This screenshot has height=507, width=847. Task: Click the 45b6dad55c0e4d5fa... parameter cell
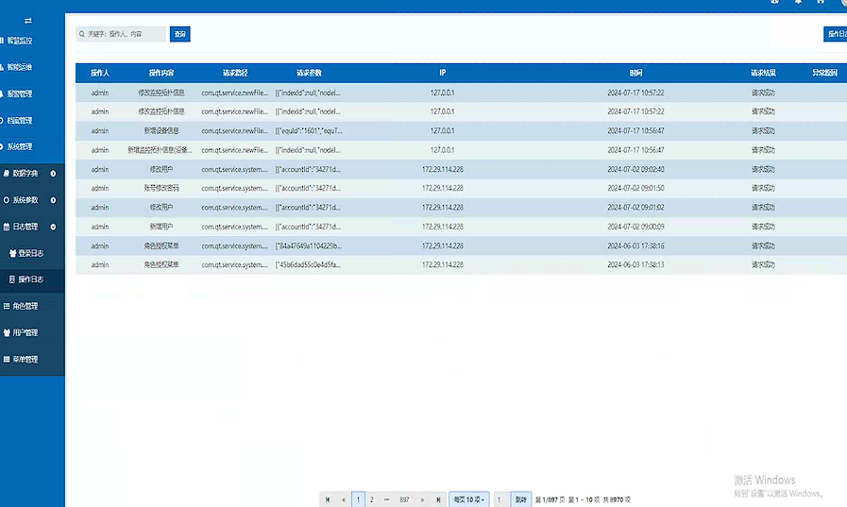click(308, 264)
